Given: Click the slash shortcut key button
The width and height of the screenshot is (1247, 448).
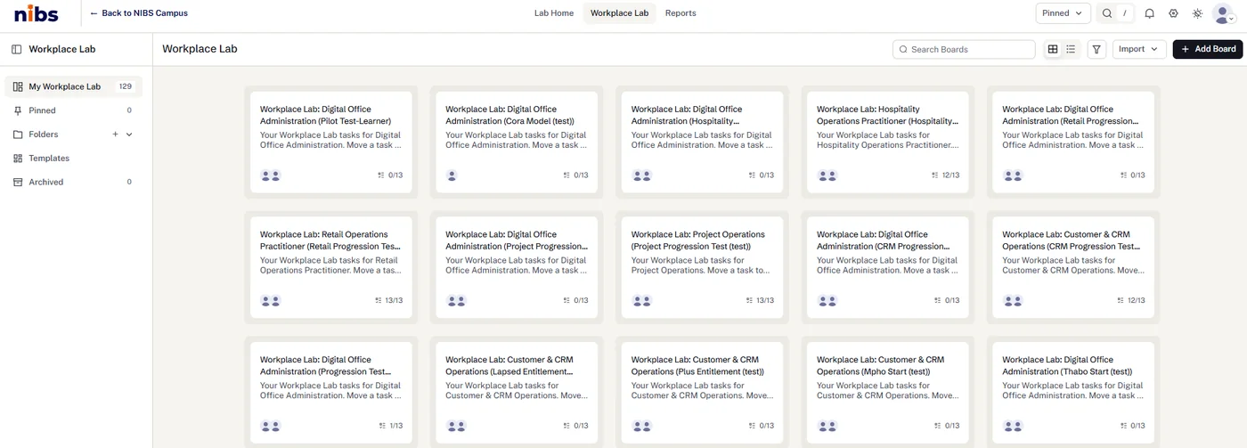Looking at the screenshot, I should pos(1126,13).
